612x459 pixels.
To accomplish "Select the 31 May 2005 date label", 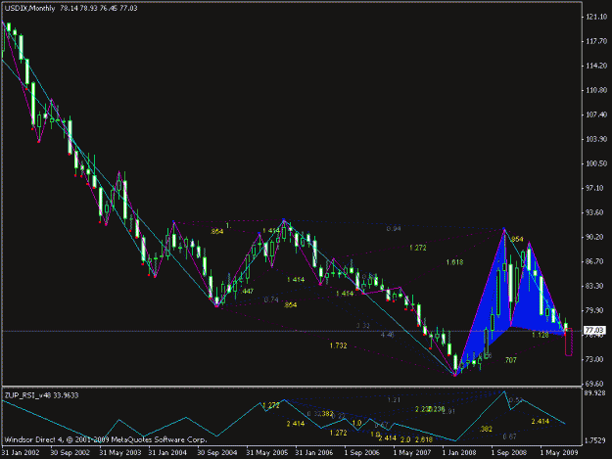I will click(266, 453).
